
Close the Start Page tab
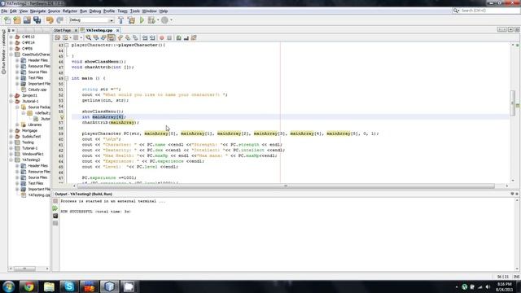pyautogui.click(x=76, y=31)
